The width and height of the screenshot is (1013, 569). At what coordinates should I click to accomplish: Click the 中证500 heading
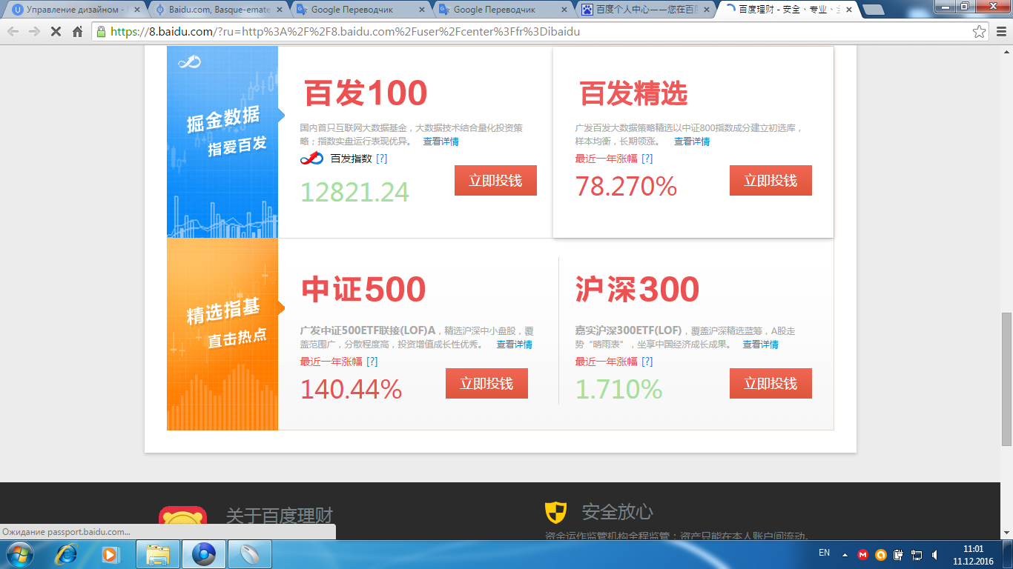click(x=363, y=290)
